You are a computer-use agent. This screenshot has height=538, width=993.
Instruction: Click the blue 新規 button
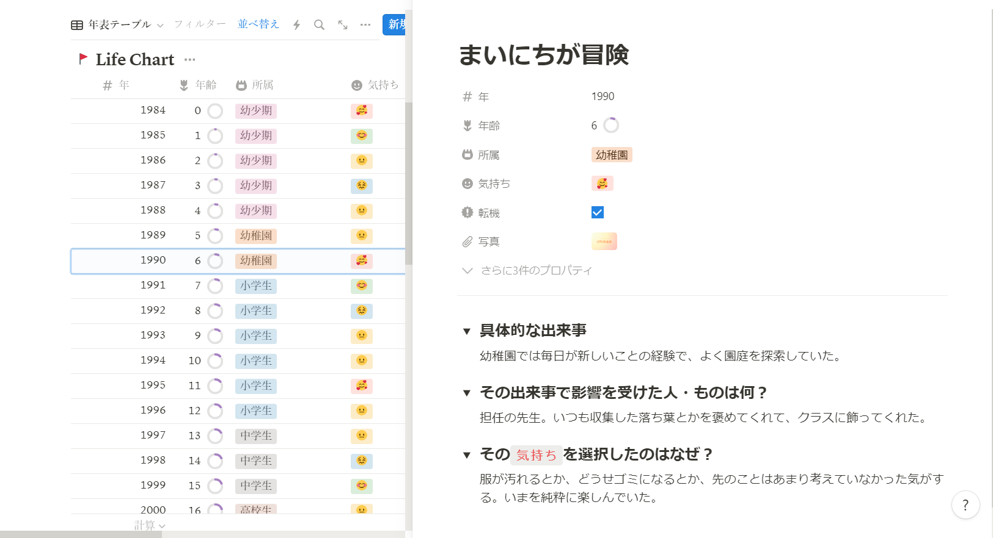395,24
